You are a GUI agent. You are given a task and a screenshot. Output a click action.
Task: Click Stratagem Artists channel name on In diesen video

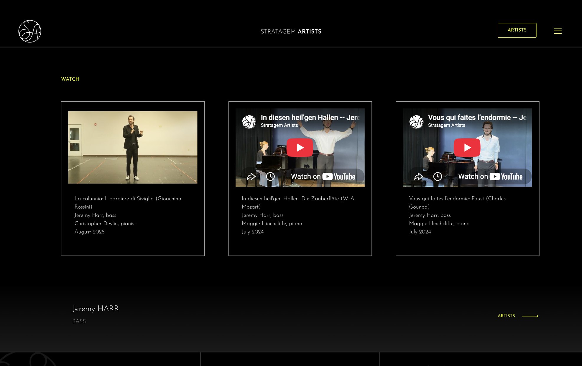[x=279, y=125]
